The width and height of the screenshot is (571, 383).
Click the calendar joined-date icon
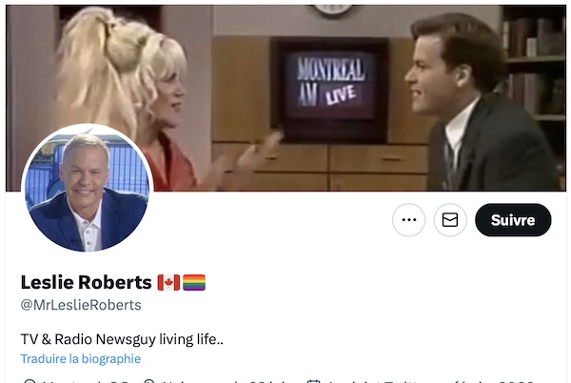point(313,381)
